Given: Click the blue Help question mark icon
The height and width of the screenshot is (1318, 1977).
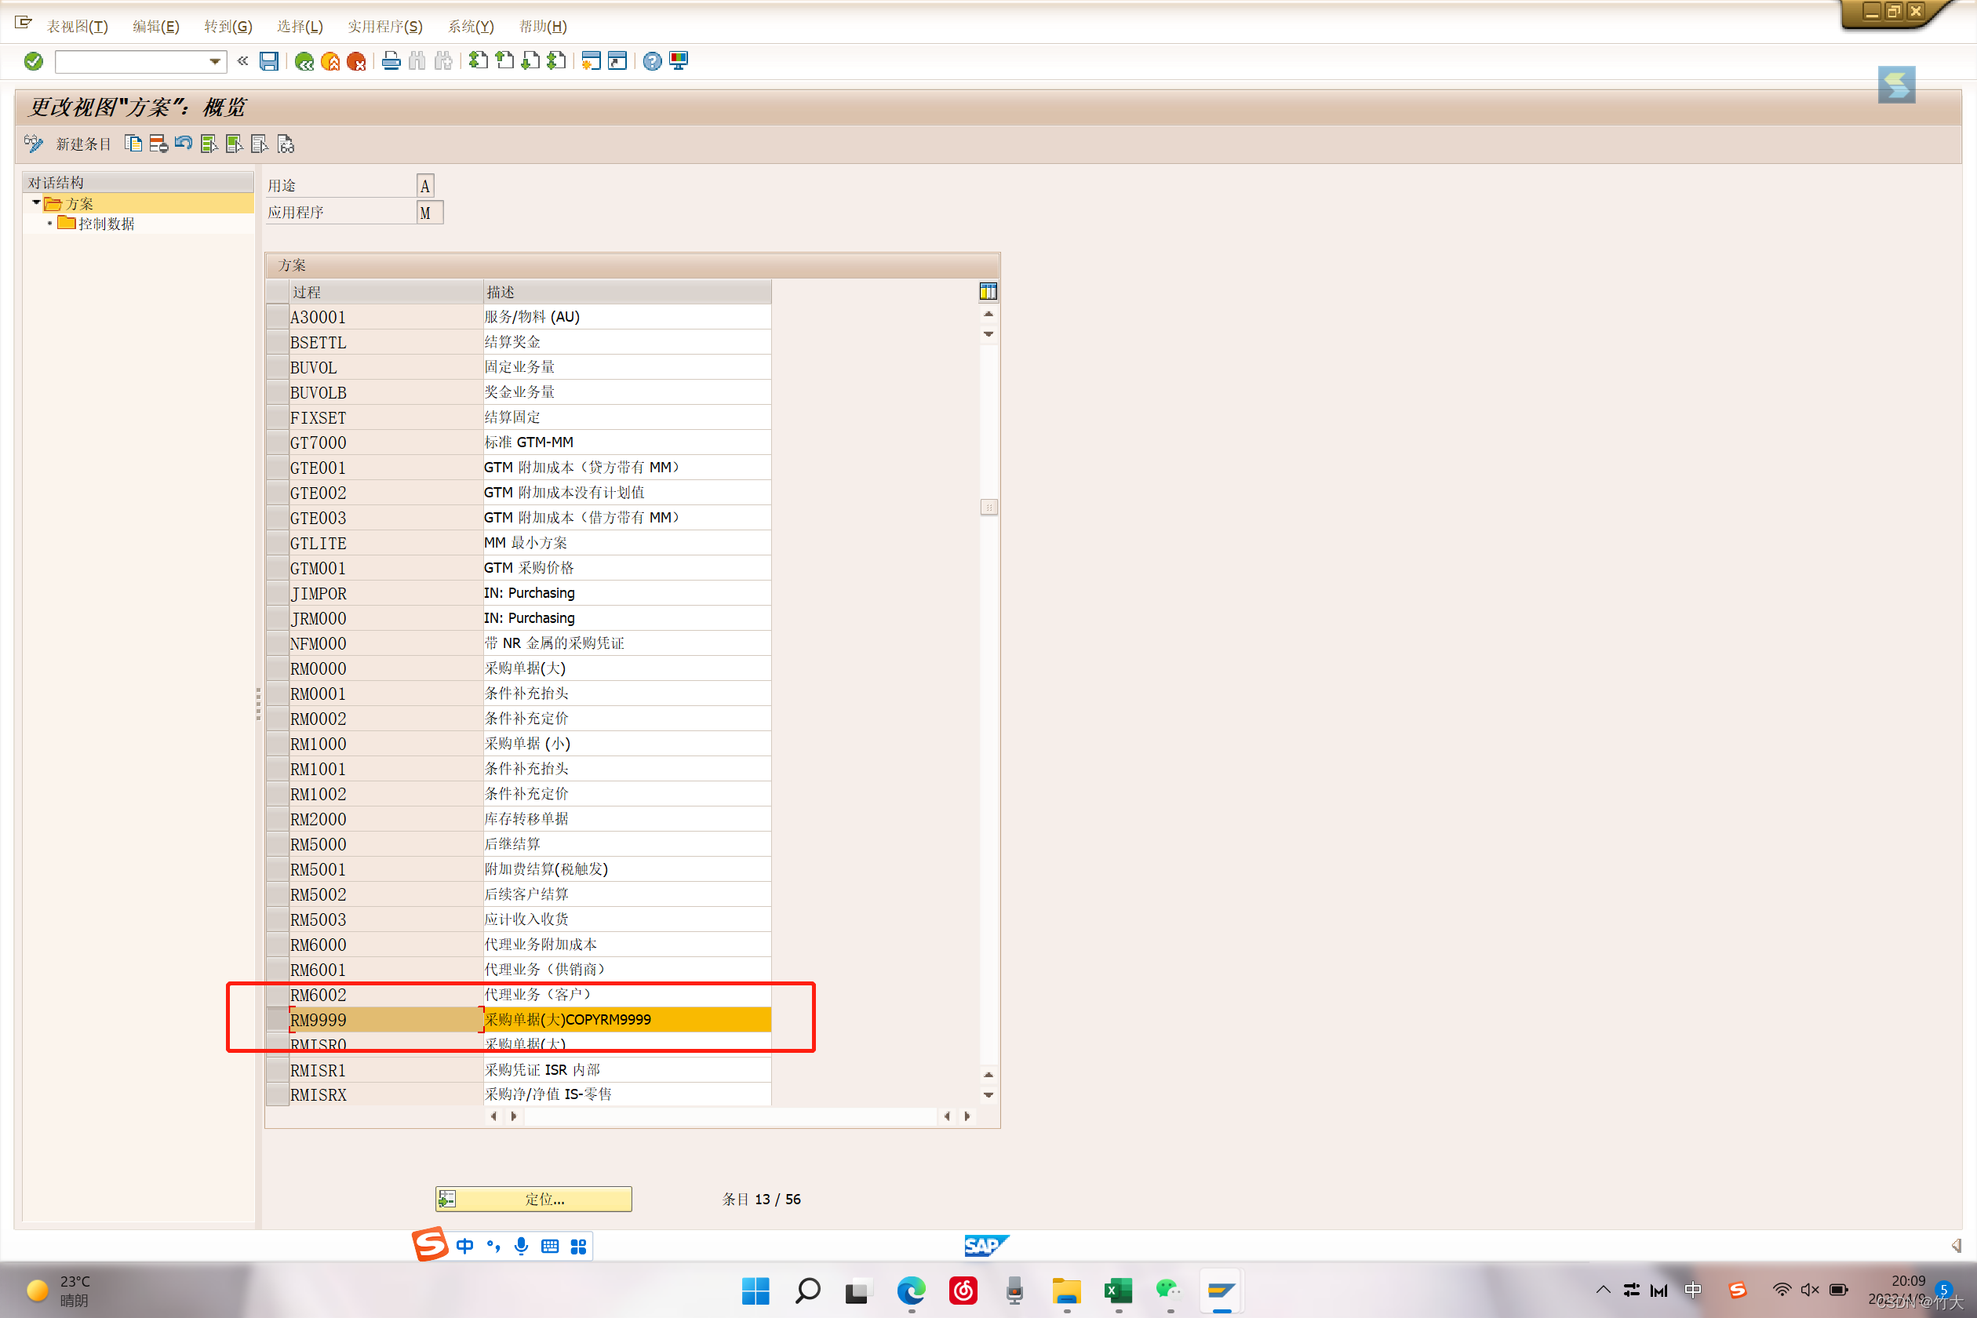Looking at the screenshot, I should click(x=651, y=61).
